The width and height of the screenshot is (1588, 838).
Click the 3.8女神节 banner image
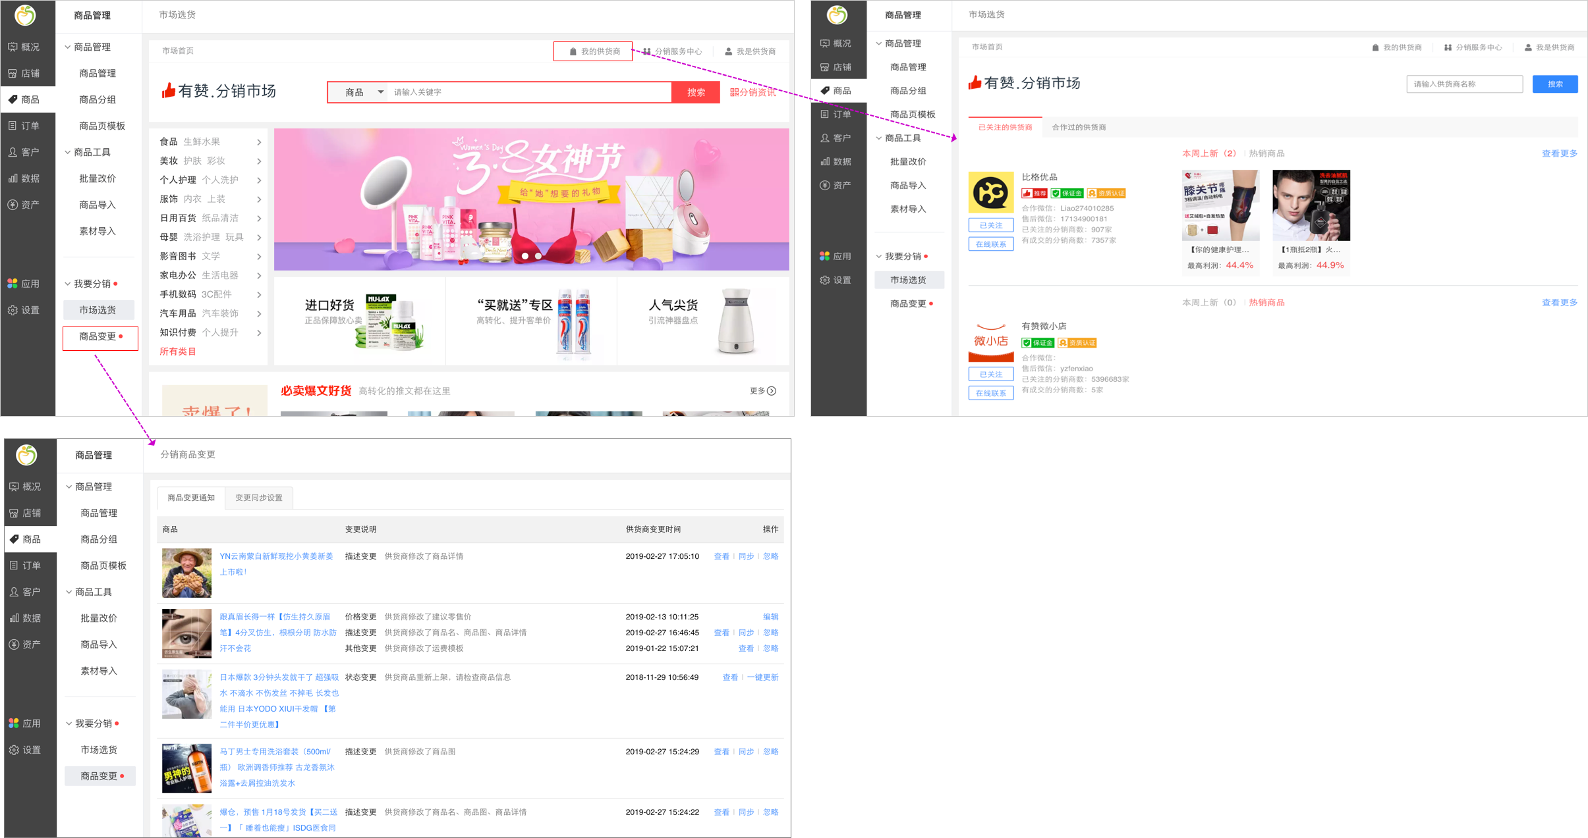pyautogui.click(x=531, y=199)
